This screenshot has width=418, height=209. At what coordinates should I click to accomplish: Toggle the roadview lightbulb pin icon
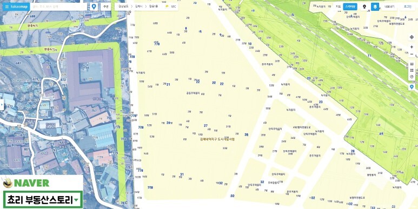(364, 6)
